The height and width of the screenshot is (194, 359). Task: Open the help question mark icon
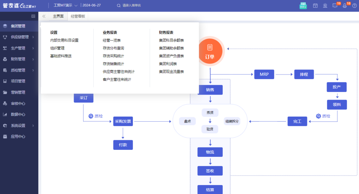tap(354, 6)
